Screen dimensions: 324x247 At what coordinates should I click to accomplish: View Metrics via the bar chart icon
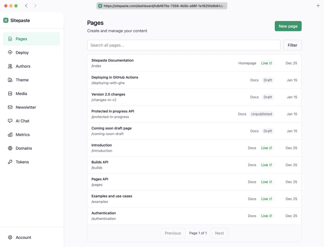10,135
